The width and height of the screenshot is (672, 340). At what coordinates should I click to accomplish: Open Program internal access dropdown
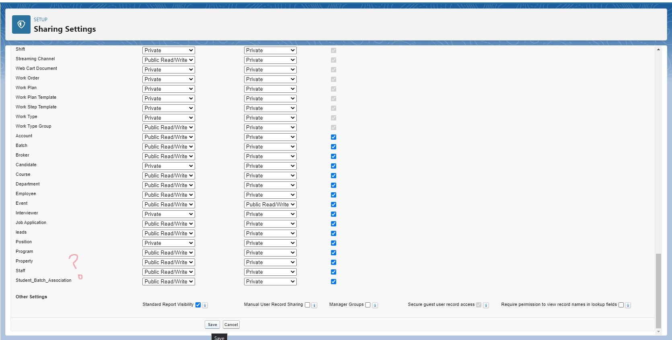pos(169,252)
